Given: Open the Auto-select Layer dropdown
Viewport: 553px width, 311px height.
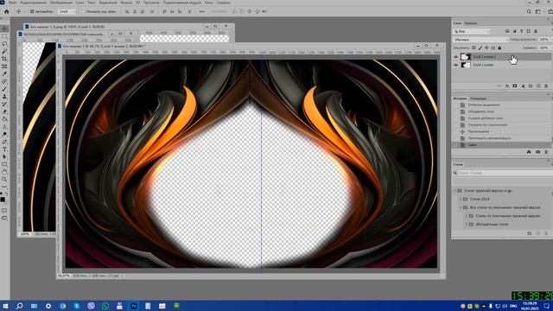Looking at the screenshot, I should pos(67,11).
